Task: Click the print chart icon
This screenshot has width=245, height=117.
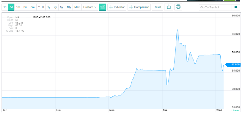Action: (178, 7)
